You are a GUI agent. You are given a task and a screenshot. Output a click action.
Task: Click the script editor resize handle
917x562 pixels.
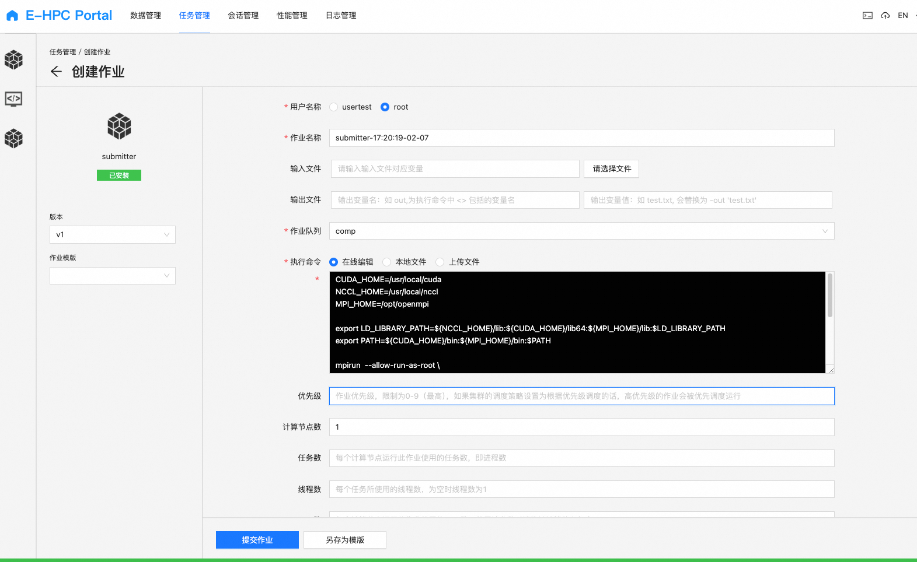tap(831, 370)
